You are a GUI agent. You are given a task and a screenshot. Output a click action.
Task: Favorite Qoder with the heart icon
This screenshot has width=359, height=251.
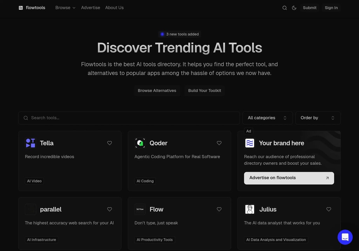tap(219, 143)
